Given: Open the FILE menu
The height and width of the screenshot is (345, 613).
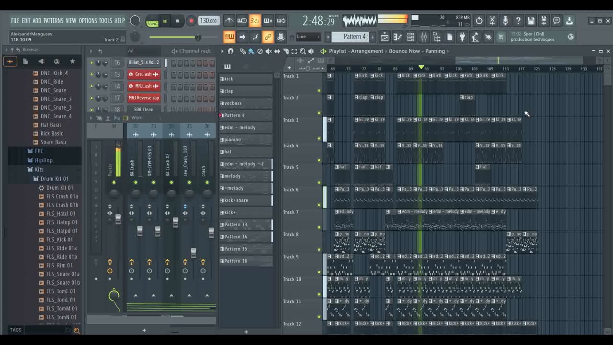Looking at the screenshot, I should tap(15, 21).
